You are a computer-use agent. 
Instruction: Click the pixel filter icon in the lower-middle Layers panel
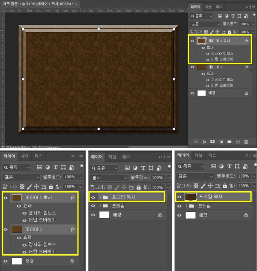pos(127,168)
